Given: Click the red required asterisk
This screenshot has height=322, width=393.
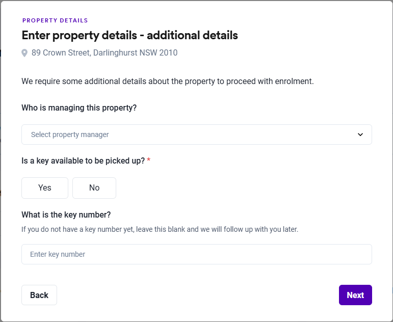Looking at the screenshot, I should click(x=149, y=160).
